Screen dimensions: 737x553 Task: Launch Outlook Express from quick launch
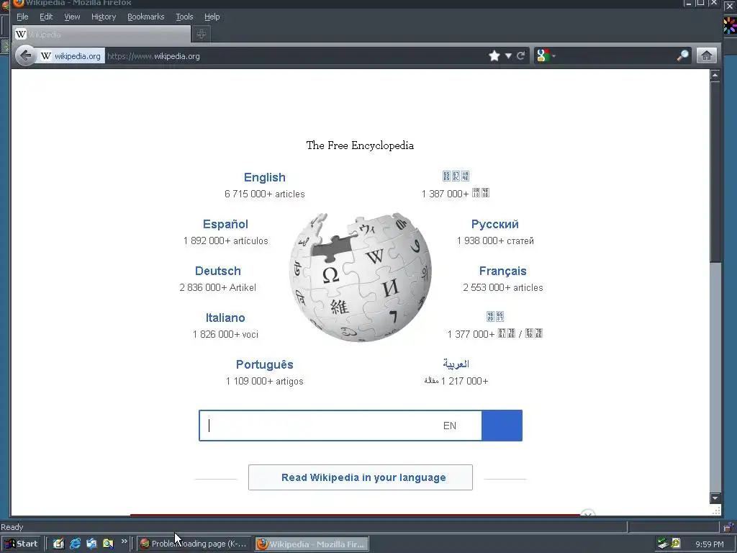point(91,544)
